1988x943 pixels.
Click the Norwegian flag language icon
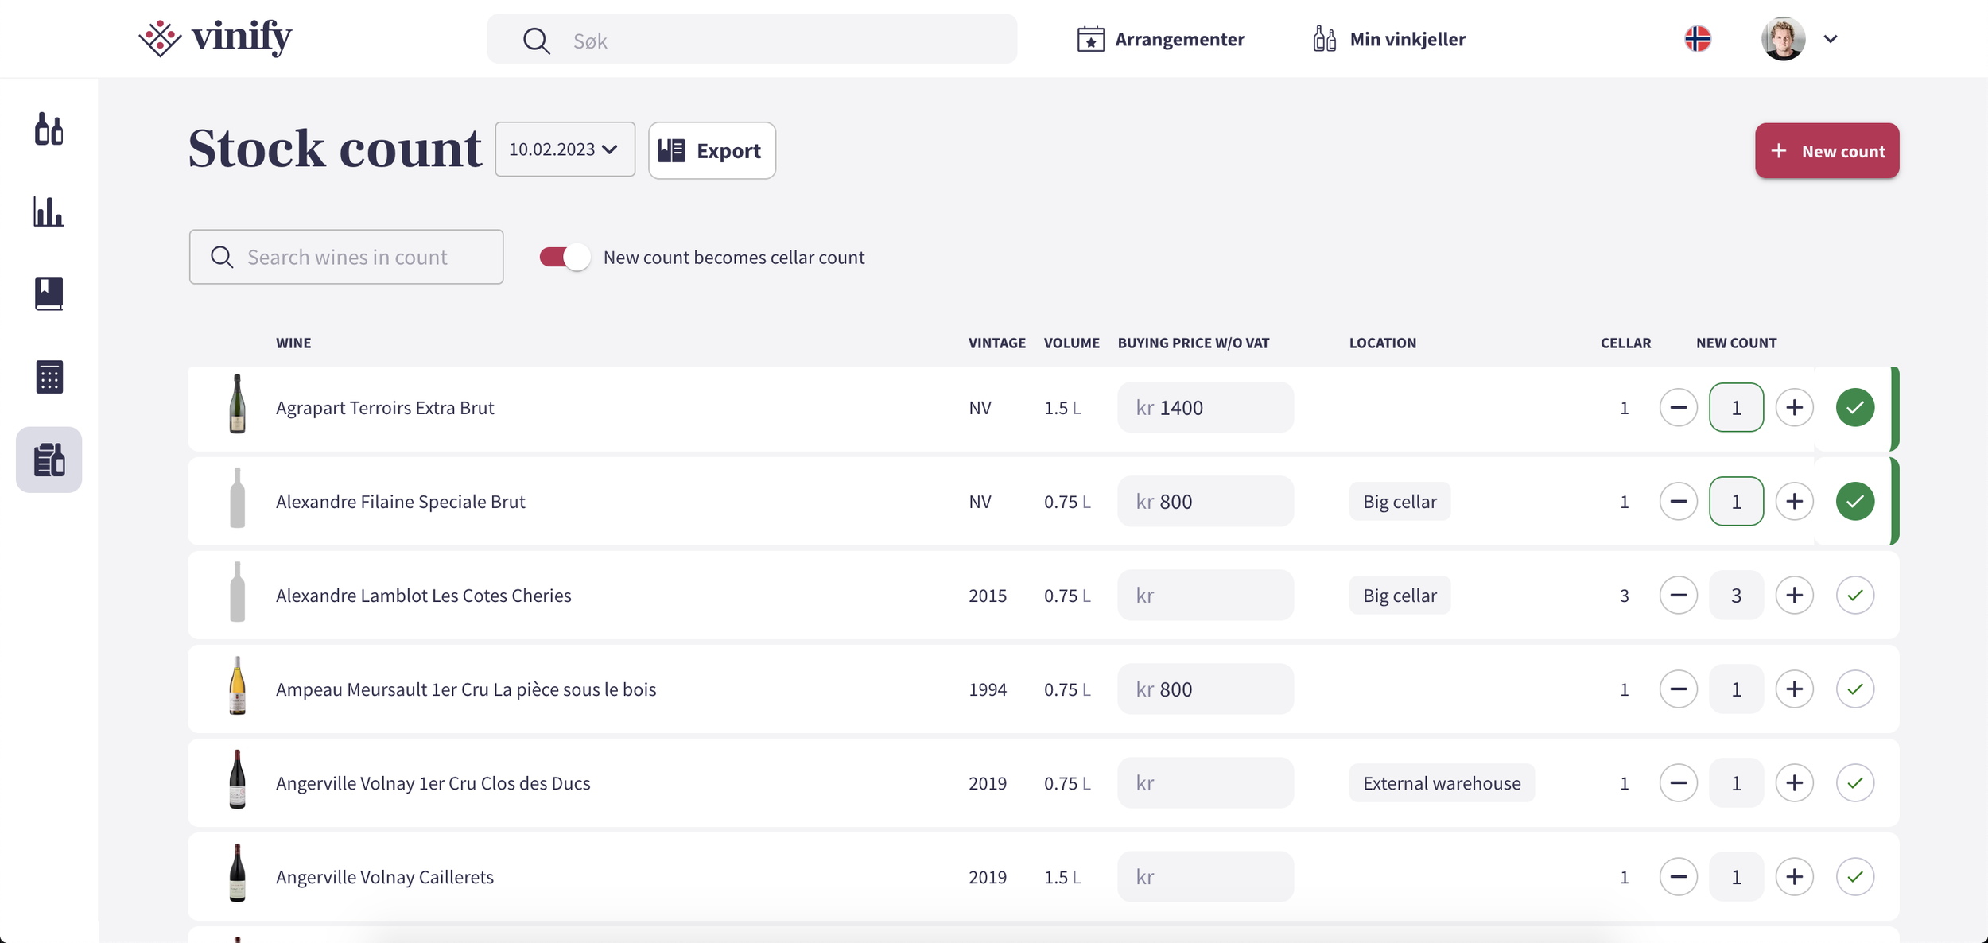tap(1698, 37)
